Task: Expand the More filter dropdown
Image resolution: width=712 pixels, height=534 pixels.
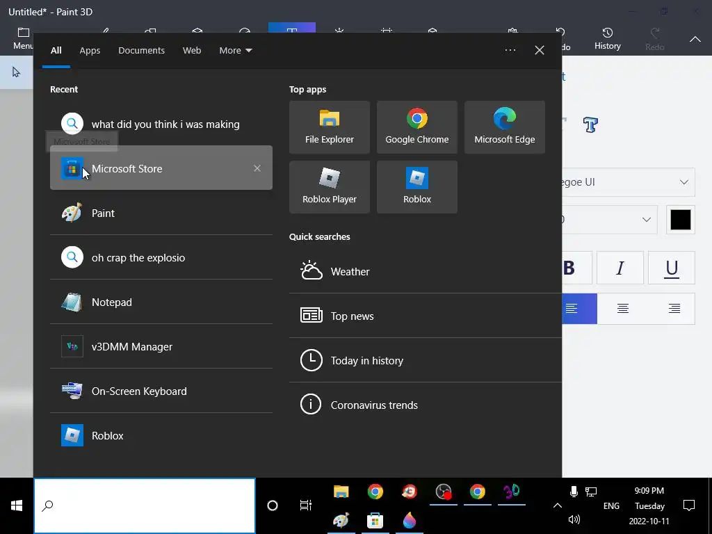Action: tap(235, 50)
